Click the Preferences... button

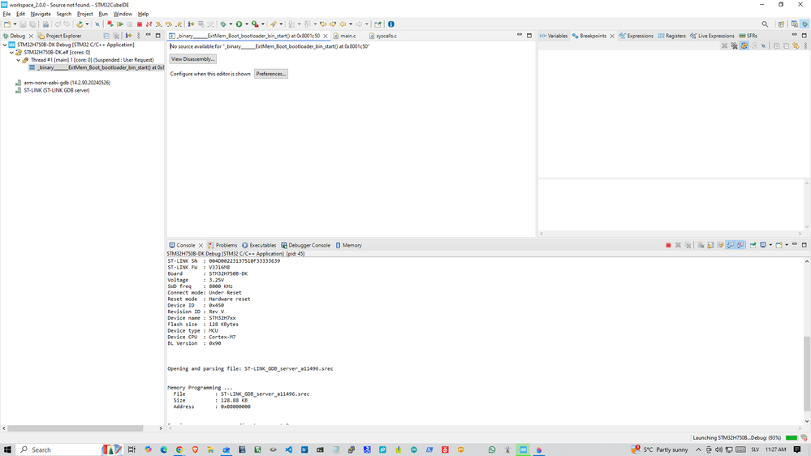271,74
